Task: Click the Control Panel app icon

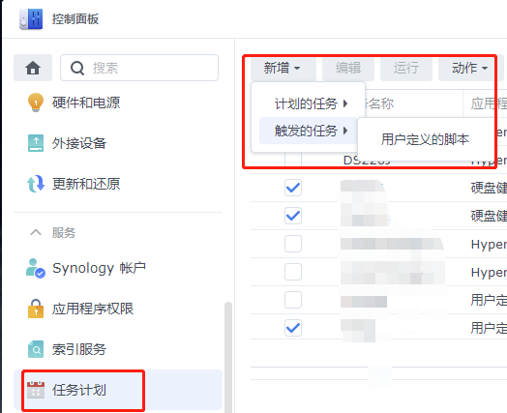Action: (x=31, y=19)
